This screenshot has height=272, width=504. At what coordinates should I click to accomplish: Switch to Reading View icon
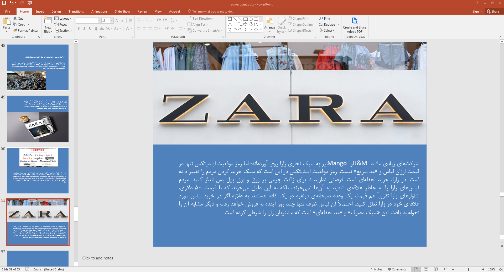pyautogui.click(x=436, y=269)
